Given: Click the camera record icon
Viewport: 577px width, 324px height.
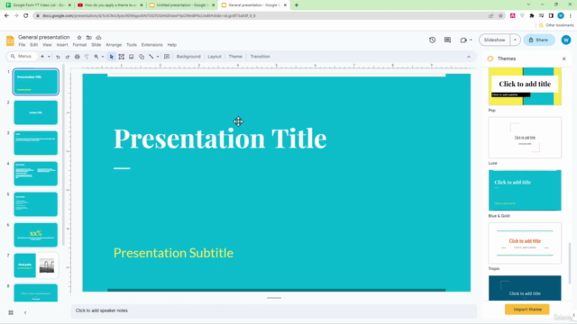Looking at the screenshot, I should coord(463,40).
